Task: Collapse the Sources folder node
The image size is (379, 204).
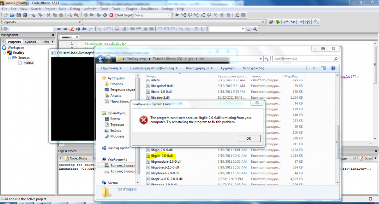Action: [9, 58]
